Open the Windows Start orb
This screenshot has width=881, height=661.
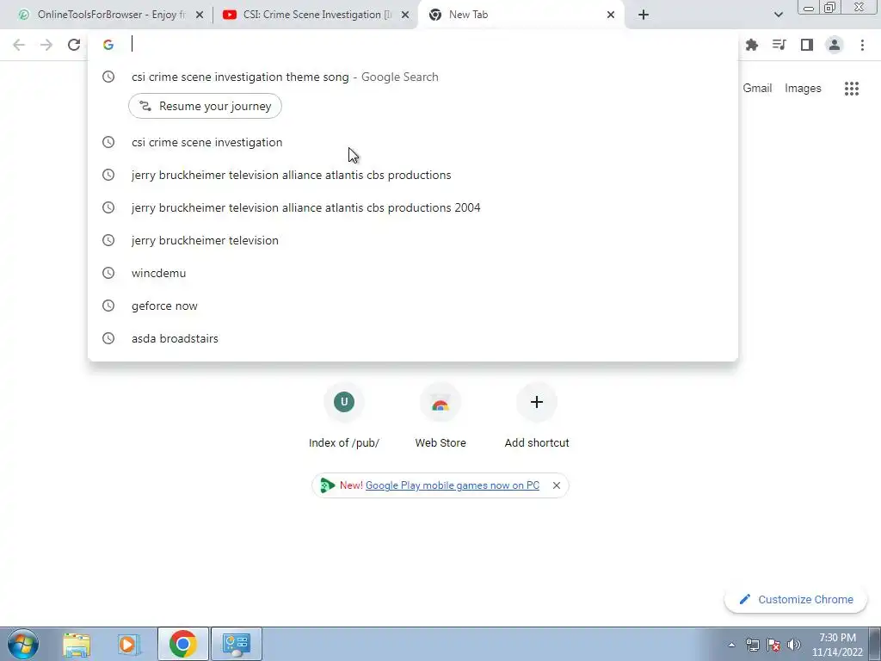tap(23, 644)
